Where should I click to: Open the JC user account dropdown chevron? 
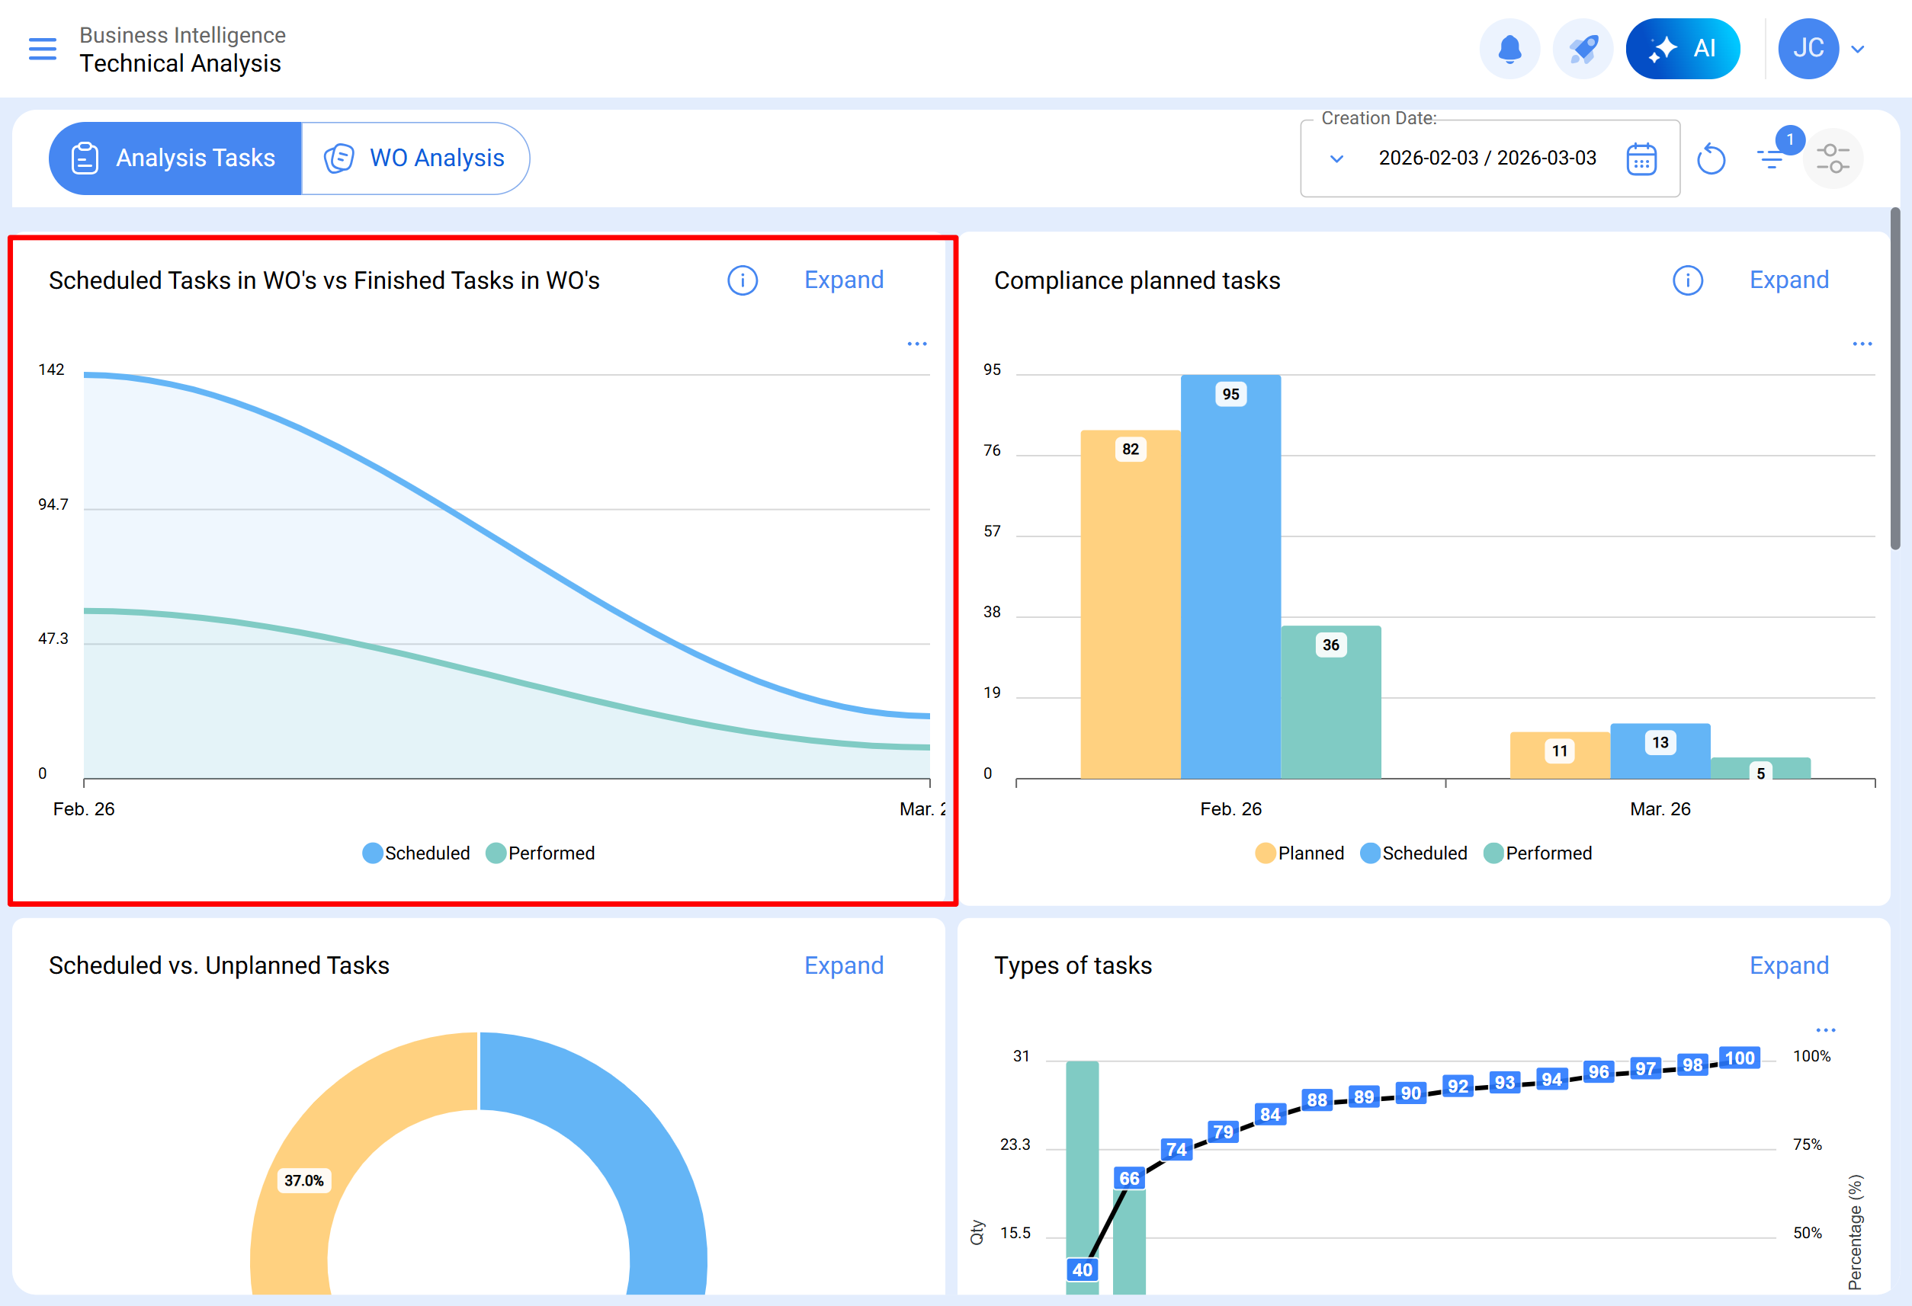[x=1857, y=49]
